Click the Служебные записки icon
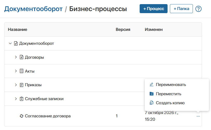 pos(21,99)
